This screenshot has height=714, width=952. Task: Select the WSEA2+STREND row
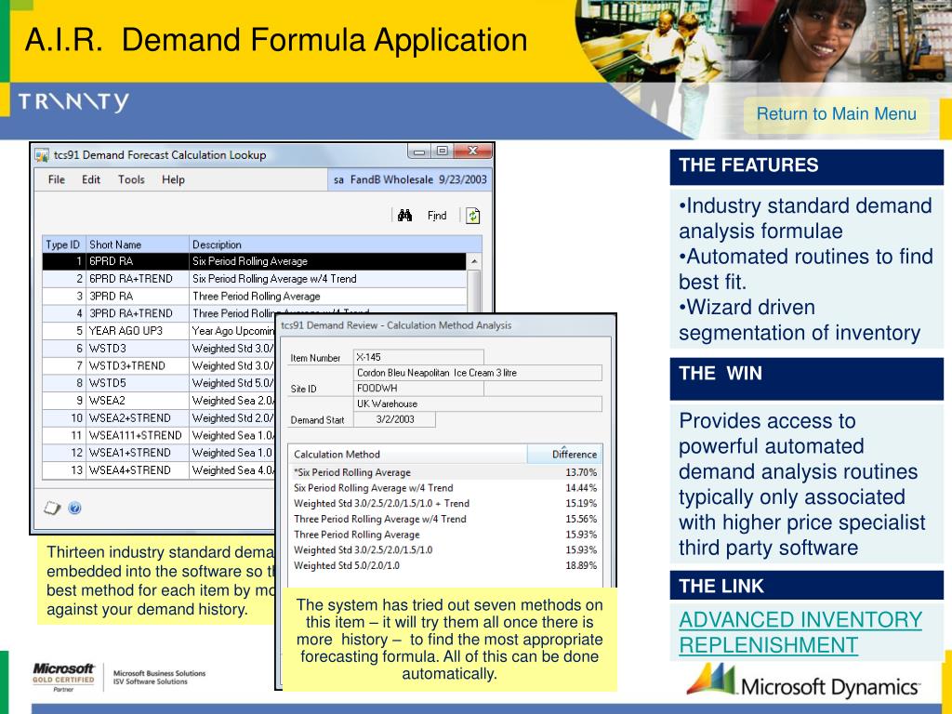158,417
